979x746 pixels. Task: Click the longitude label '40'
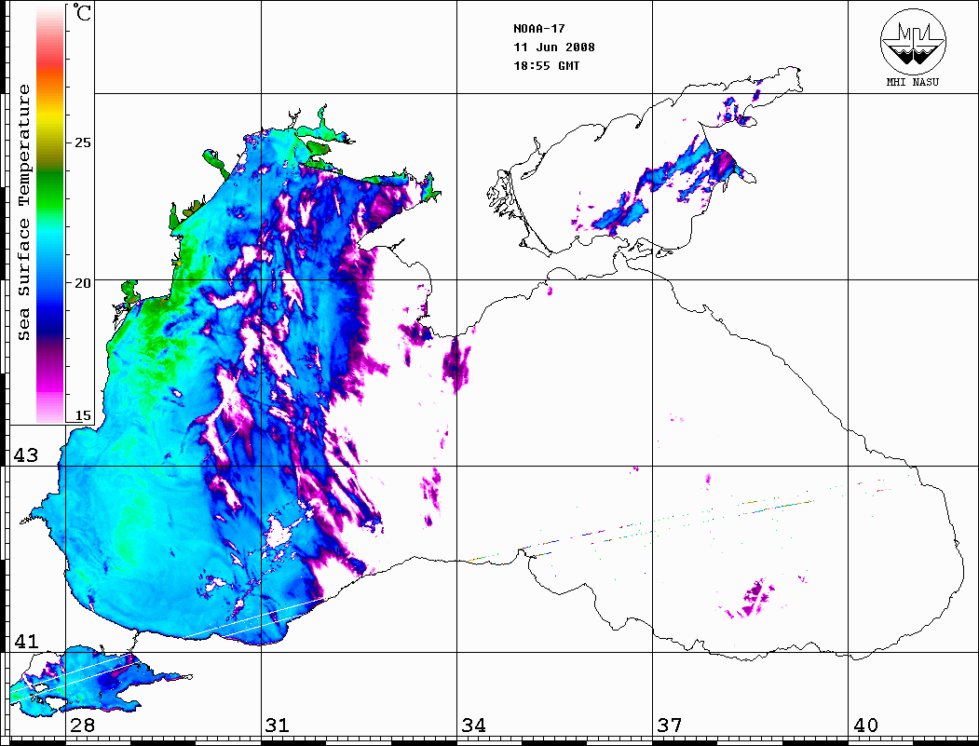865,726
